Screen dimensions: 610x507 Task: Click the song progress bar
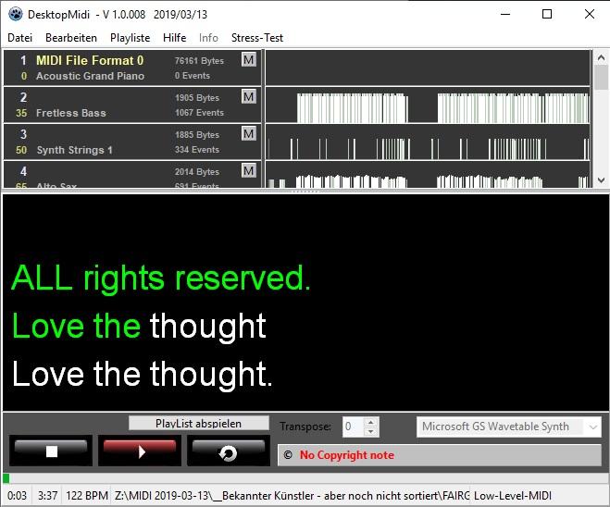(x=305, y=477)
